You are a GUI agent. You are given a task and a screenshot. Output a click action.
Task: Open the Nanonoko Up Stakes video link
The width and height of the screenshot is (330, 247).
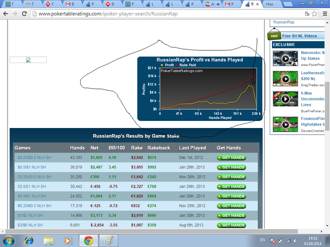pyautogui.click(x=313, y=56)
